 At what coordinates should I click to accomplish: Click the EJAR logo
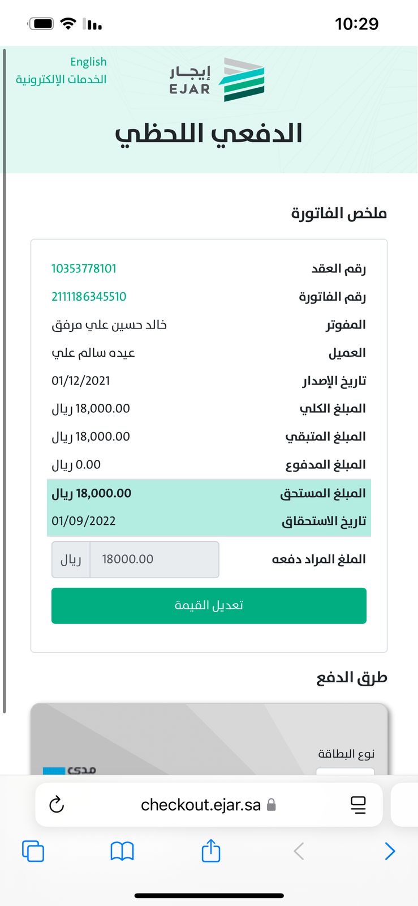pyautogui.click(x=217, y=80)
